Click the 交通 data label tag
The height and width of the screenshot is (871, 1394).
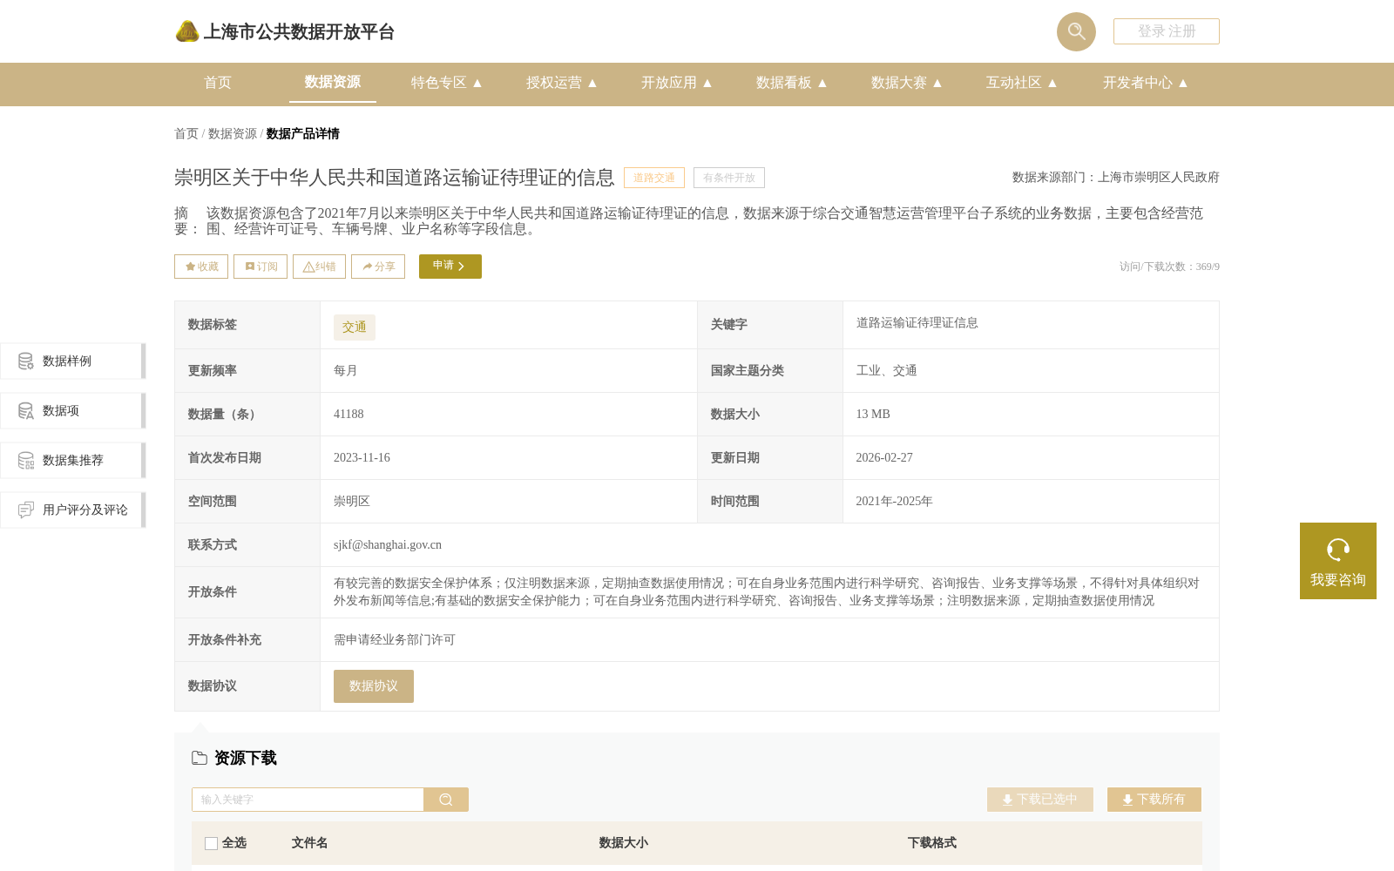tap(355, 327)
